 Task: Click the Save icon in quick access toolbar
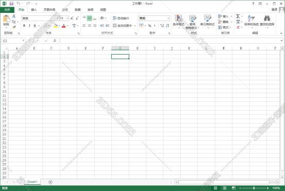(x=11, y=4)
